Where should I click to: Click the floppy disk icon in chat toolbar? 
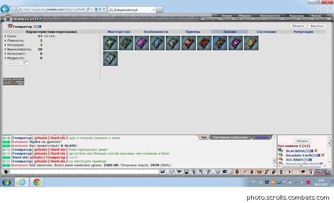[x=186, y=171]
